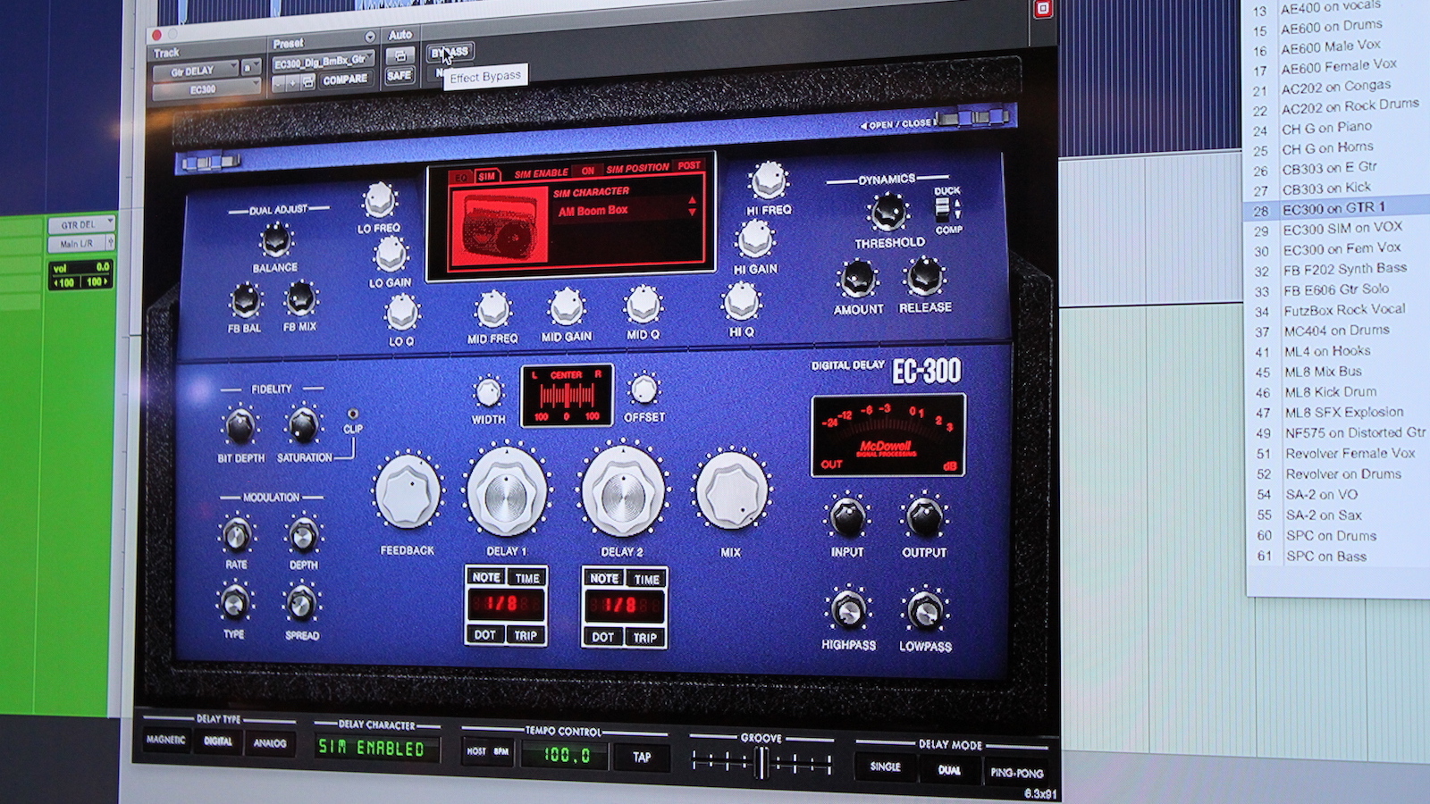This screenshot has width=1430, height=804.
Task: Click the large MIX knob
Action: pyautogui.click(x=731, y=492)
